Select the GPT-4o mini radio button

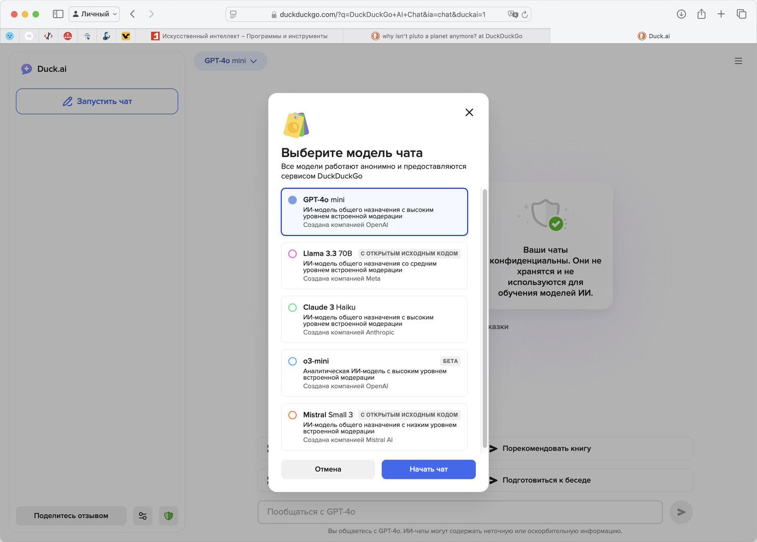point(292,200)
